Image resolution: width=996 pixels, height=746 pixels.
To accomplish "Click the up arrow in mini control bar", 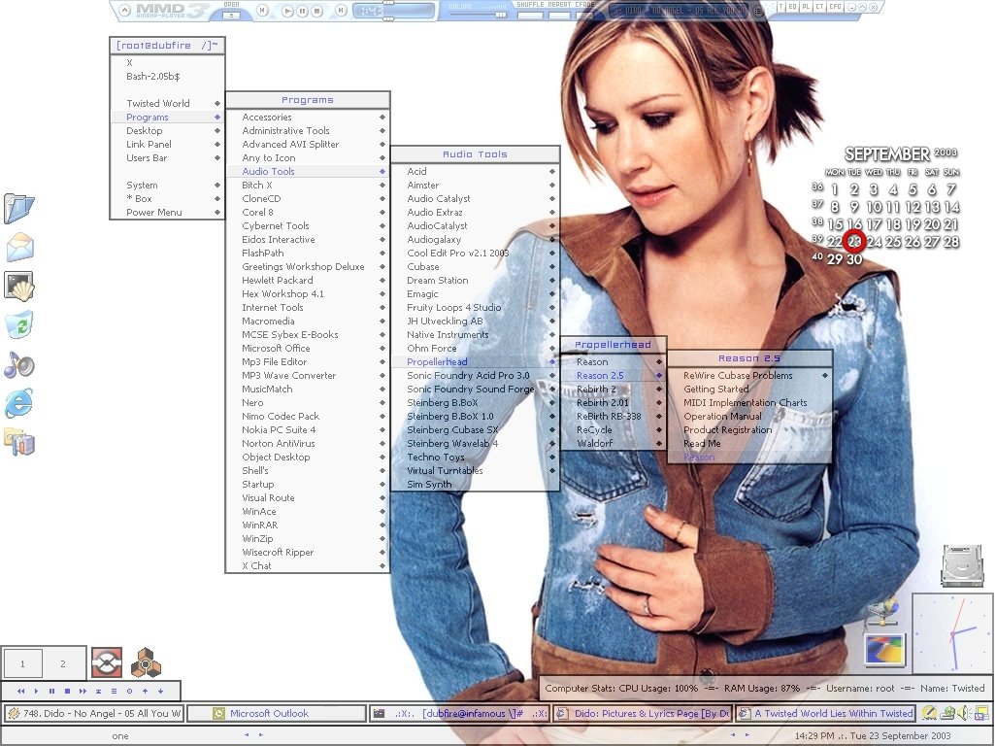I will coord(145,691).
